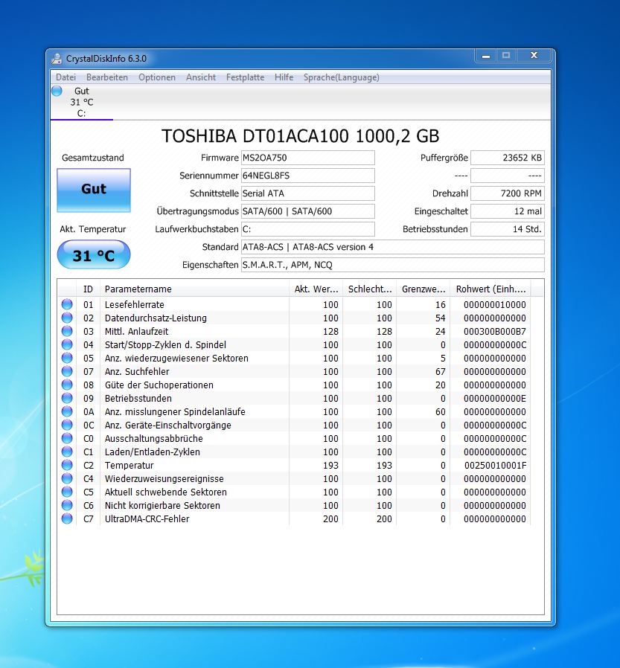The image size is (620, 668).
Task: Click threshold value 67 in Suchfehler row
Action: click(440, 371)
